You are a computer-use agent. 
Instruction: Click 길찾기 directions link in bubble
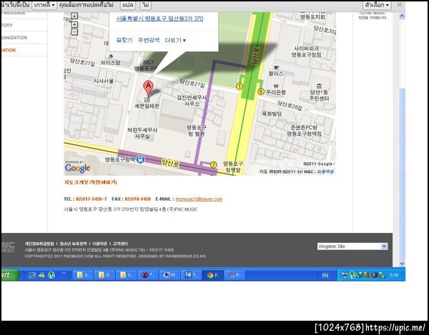coord(124,40)
